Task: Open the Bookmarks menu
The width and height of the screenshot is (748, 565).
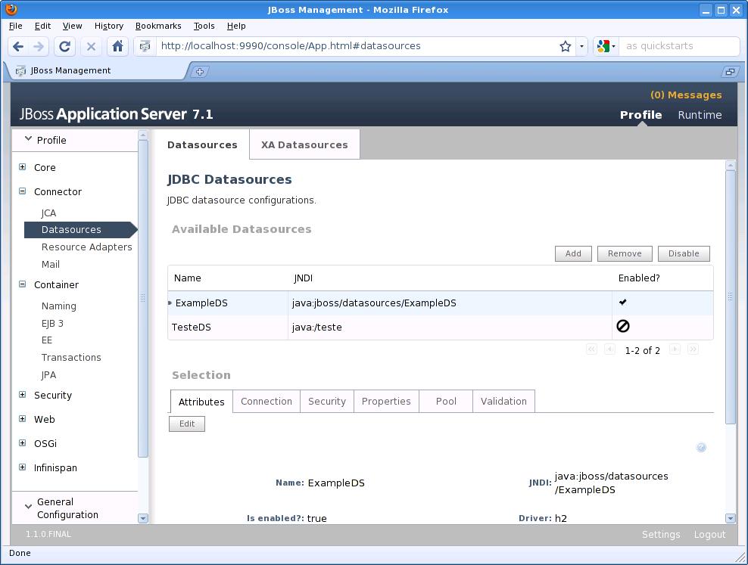Action: [x=158, y=26]
